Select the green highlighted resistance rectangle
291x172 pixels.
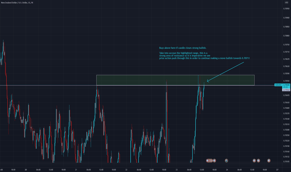(175, 80)
